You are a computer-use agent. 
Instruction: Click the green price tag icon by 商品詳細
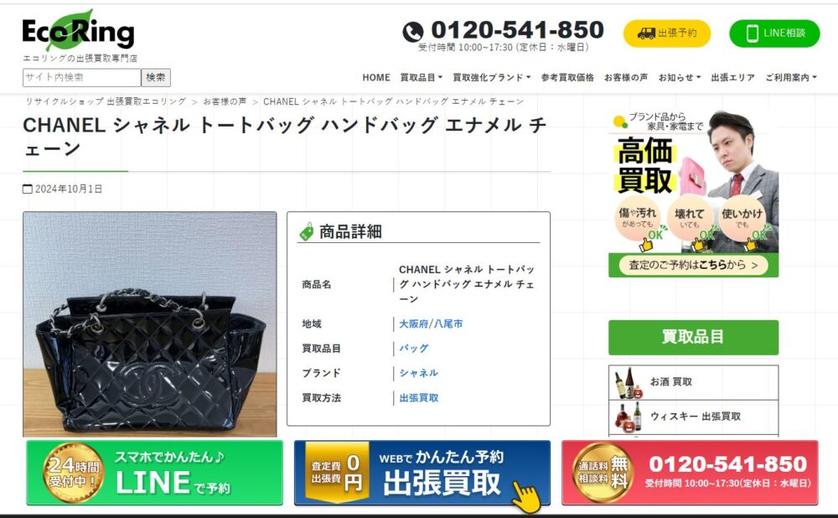pyautogui.click(x=307, y=231)
